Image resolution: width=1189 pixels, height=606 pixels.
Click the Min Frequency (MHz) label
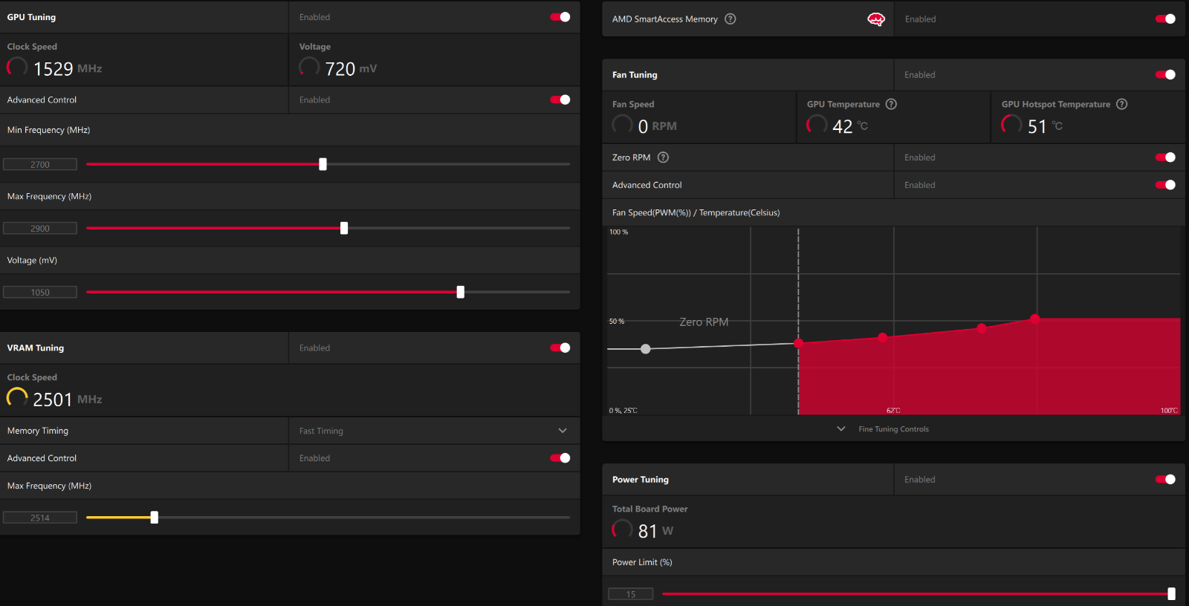point(48,130)
